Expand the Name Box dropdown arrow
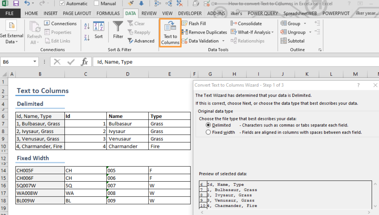This screenshot has height=215, width=379. (x=35, y=62)
